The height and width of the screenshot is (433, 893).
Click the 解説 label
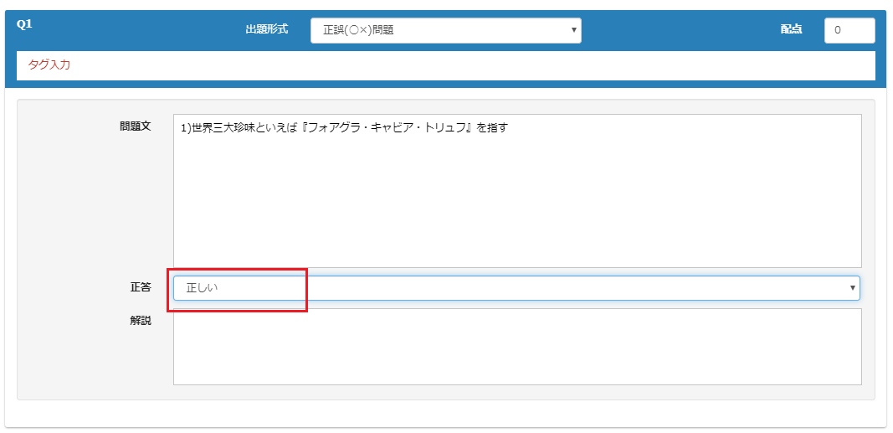click(x=141, y=321)
